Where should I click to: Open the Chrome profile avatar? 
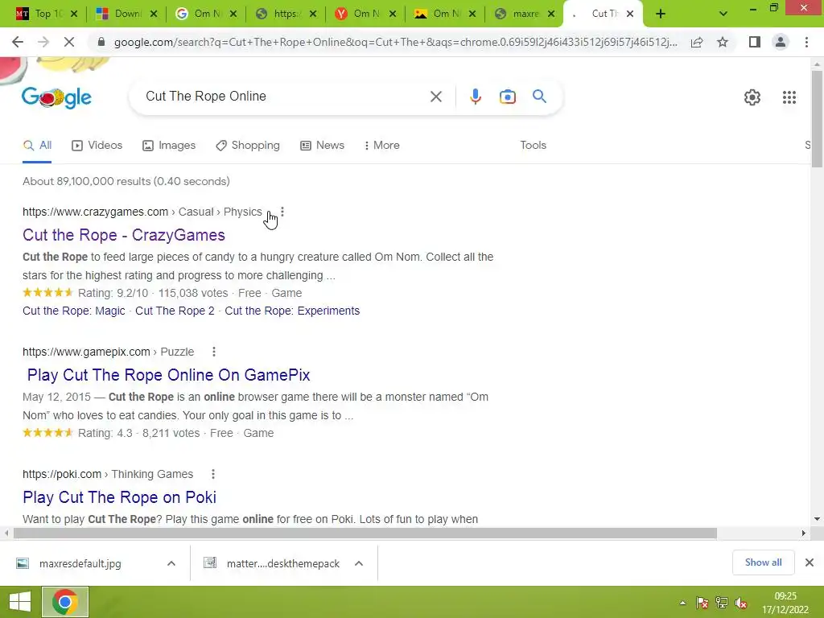tap(781, 42)
